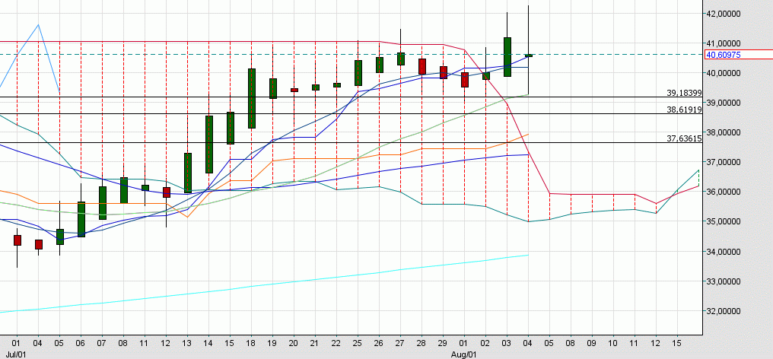Image resolution: width=773 pixels, height=359 pixels.
Task: Click the red candlestick above date 28
Action: tap(422, 67)
